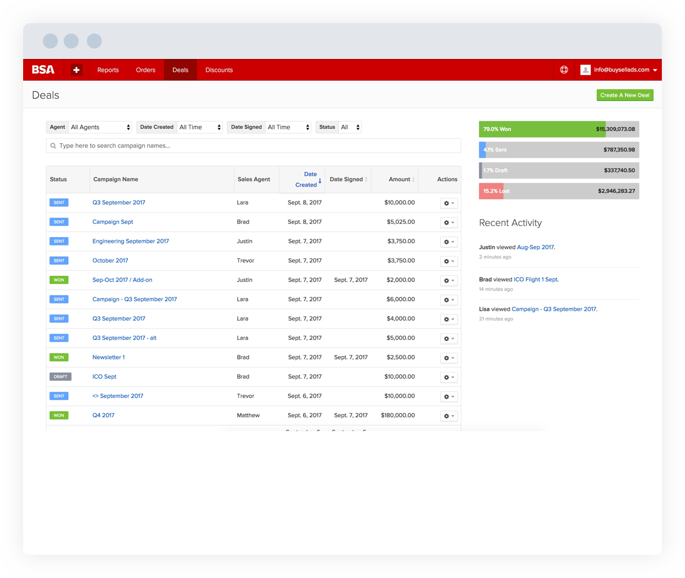This screenshot has width=685, height=578.
Task: Click the $2,946,283.27 lost total
Action: pos(616,191)
